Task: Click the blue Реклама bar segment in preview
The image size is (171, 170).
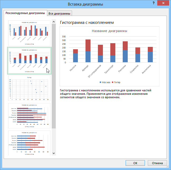Action: coord(125,56)
